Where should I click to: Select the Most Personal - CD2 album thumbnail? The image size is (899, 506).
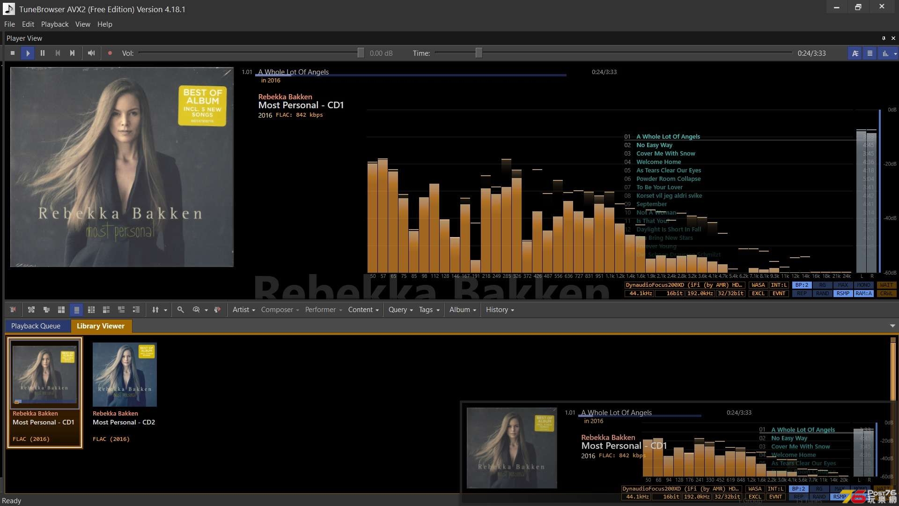point(125,374)
